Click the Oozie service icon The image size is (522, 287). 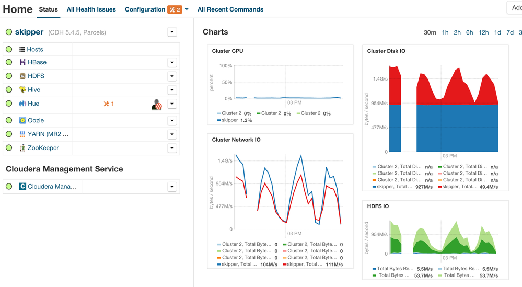pyautogui.click(x=22, y=120)
